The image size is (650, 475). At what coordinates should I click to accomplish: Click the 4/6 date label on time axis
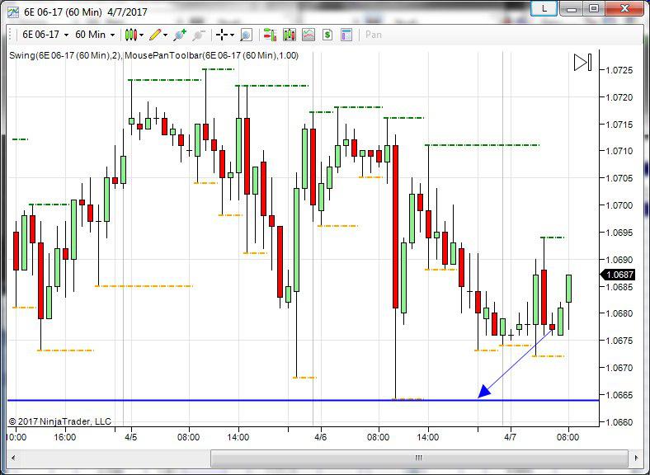[320, 437]
